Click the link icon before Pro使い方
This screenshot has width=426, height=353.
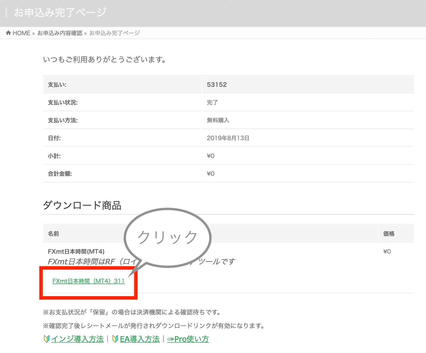(170, 339)
